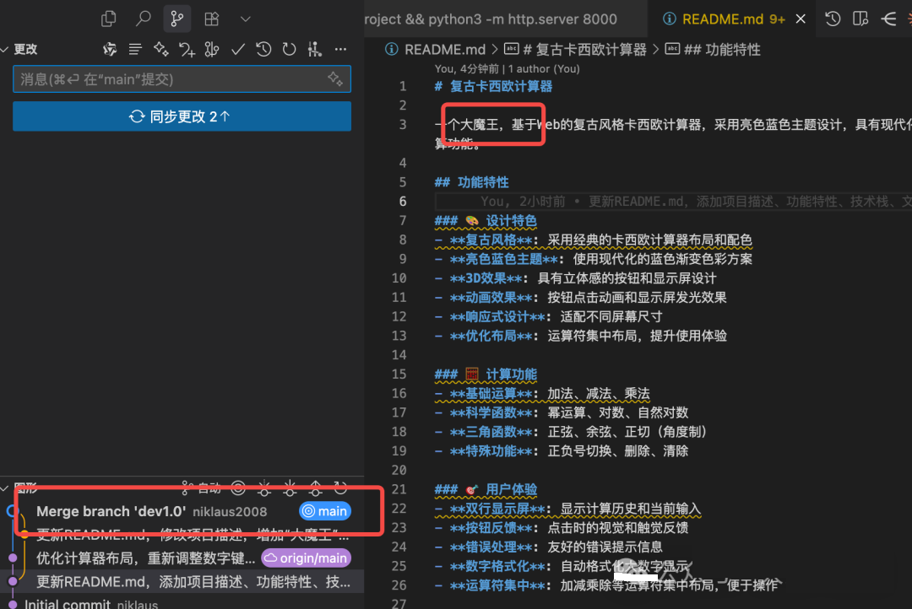Click the left-arrow icon in editor toolbar
Viewport: 912px width, 609px height.
click(888, 19)
